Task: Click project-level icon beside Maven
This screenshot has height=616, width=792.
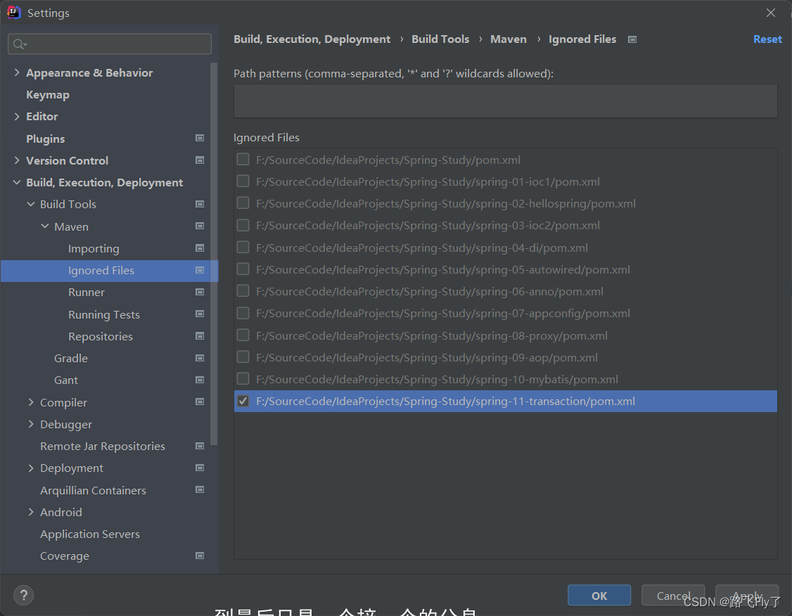Action: point(200,226)
